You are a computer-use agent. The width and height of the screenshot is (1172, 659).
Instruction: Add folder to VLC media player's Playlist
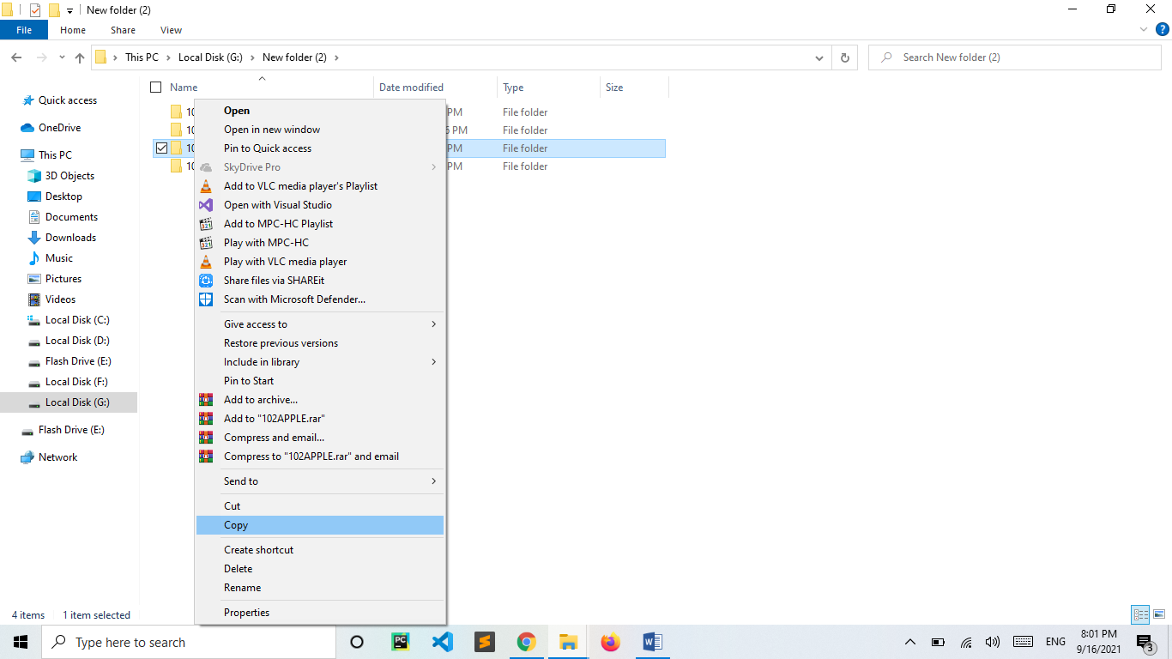tap(300, 185)
